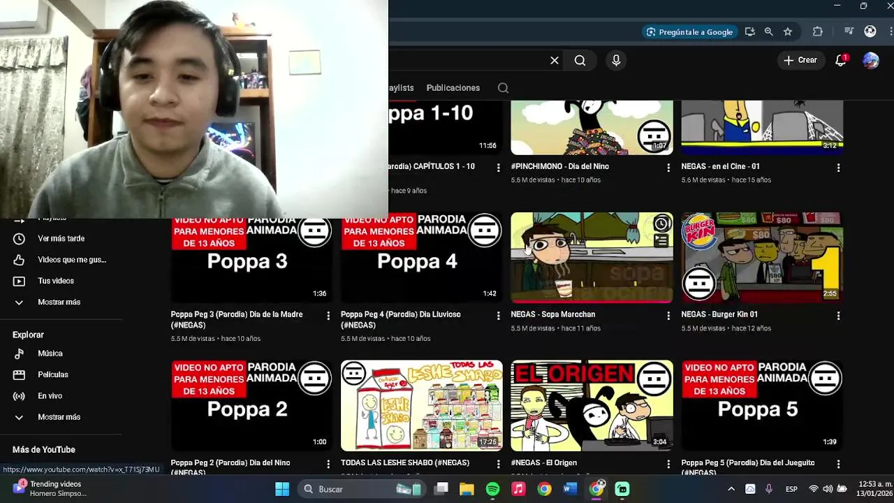Open title #PINCHIMONO - Dia del Nino

pos(559,166)
